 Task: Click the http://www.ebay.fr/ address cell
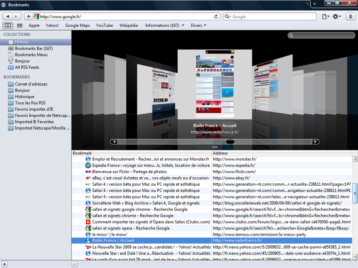[282, 178]
